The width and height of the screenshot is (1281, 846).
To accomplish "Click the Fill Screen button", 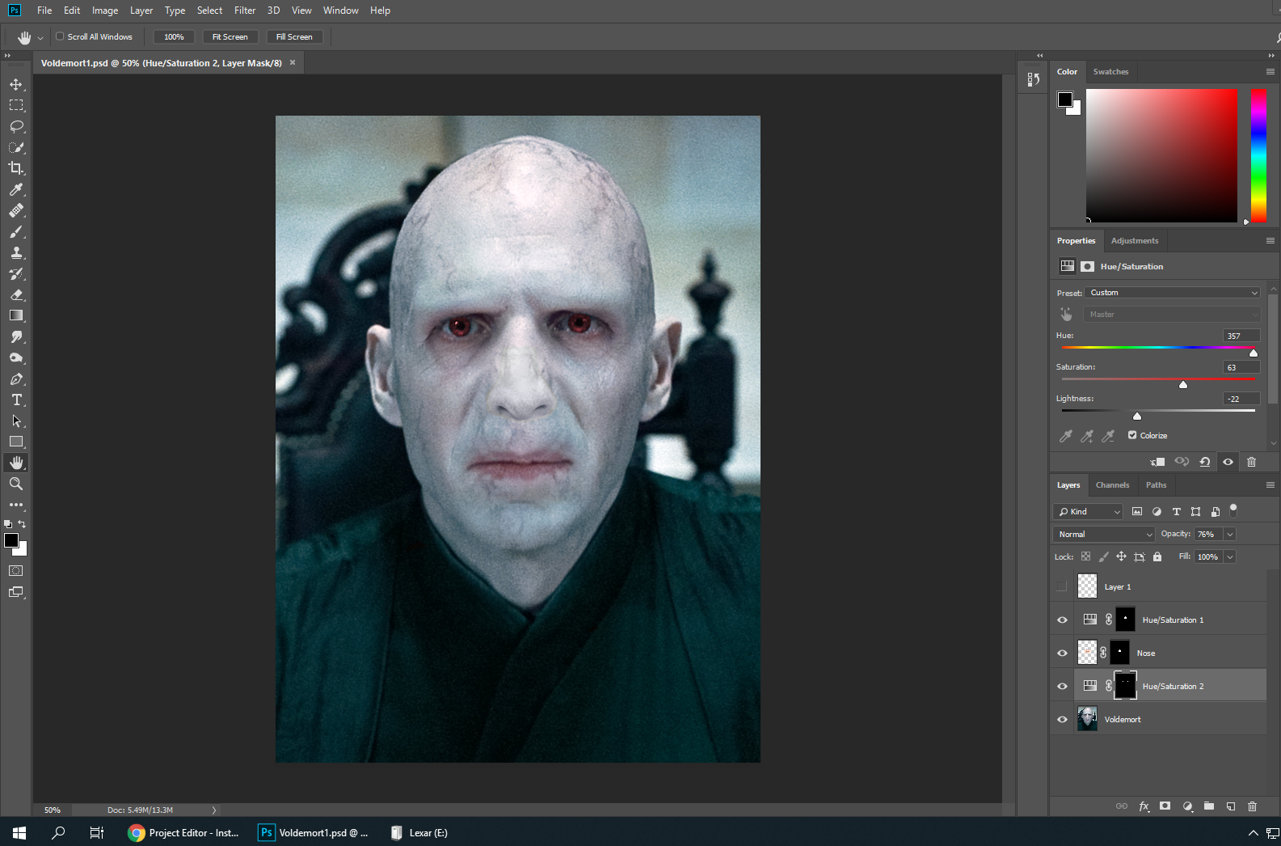I will (x=294, y=36).
